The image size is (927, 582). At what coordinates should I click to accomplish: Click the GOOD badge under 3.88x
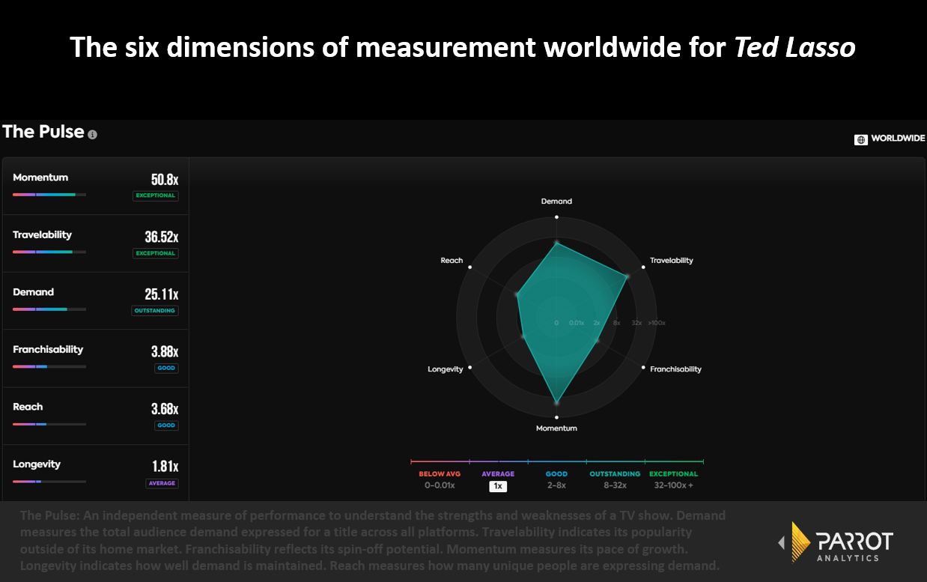[166, 369]
